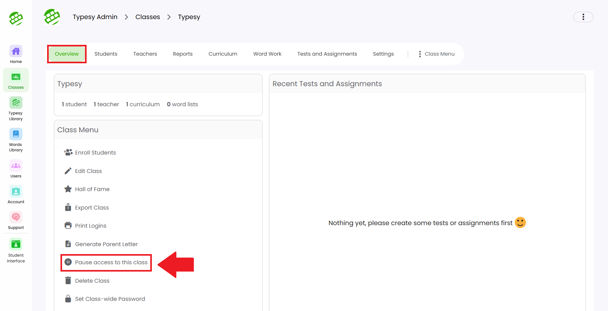Click the Typesy Admin breadcrumb
This screenshot has height=311, width=608.
tap(95, 17)
